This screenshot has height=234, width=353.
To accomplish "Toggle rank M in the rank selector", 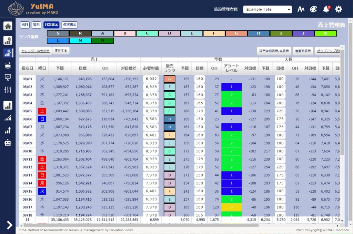I will tap(80, 41).
